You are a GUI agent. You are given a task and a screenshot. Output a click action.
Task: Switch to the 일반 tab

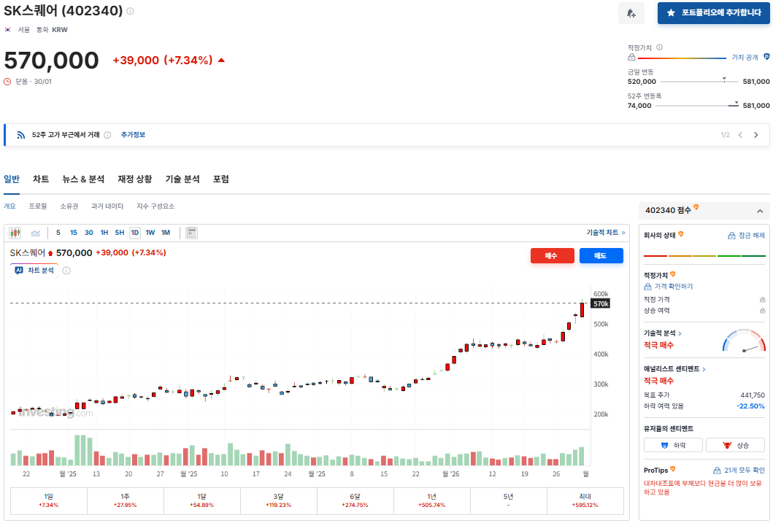pos(12,179)
